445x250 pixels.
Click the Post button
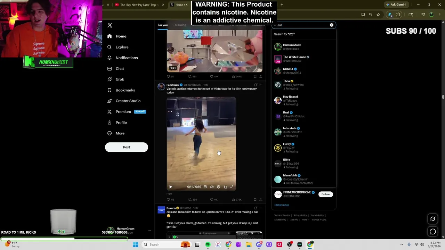click(x=127, y=147)
